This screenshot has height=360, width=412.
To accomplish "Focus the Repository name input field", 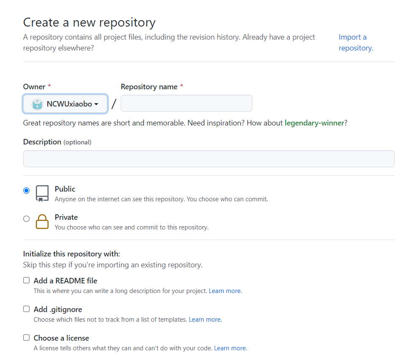I will pyautogui.click(x=186, y=103).
